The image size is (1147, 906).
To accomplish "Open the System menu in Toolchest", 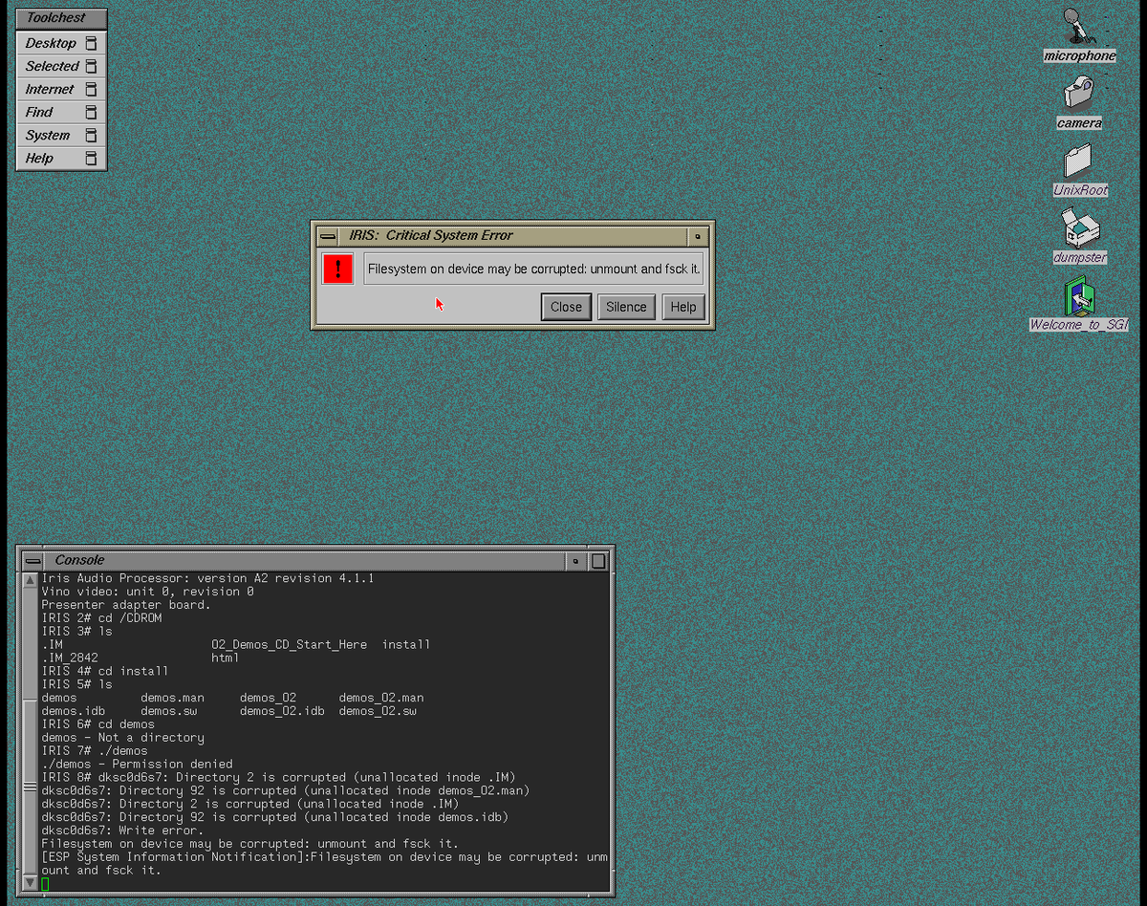I will 61,135.
